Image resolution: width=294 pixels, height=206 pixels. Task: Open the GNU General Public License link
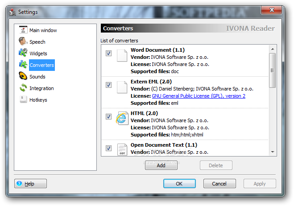click(199, 96)
